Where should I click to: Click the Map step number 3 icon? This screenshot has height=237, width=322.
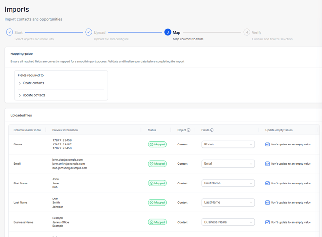point(168,32)
